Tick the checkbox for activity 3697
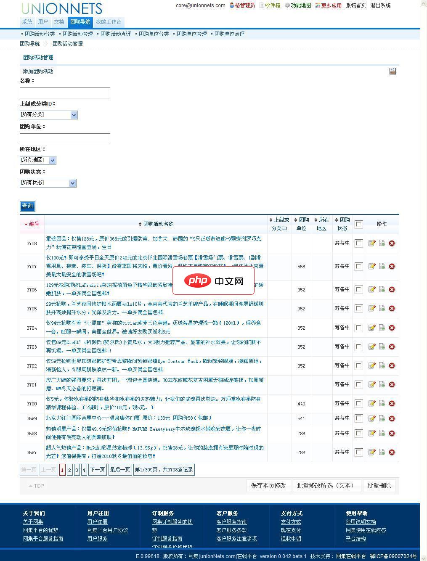Screen dimensions: 427x561 coord(358,453)
